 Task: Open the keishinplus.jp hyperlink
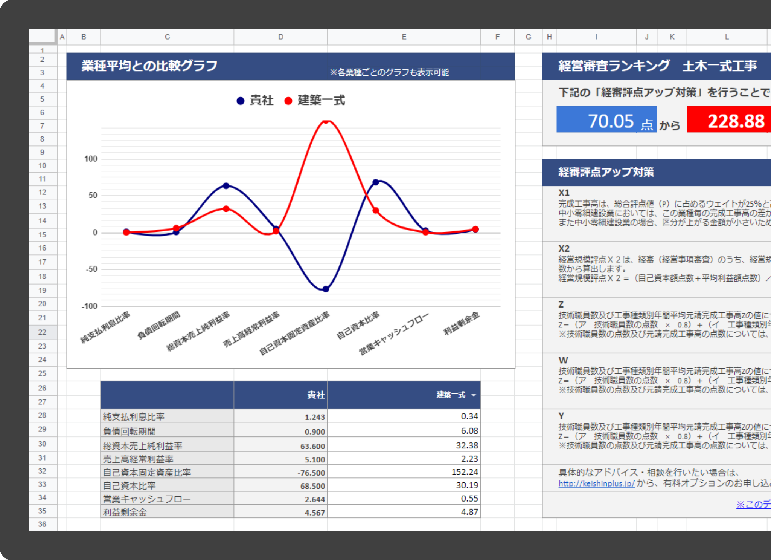596,483
